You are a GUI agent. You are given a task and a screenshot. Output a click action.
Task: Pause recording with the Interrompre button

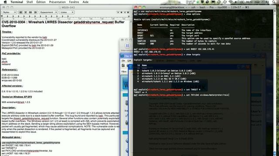coord(127,46)
